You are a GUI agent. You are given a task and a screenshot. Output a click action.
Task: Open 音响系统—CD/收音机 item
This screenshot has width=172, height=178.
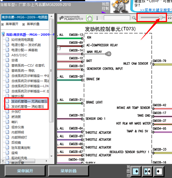[28, 65]
